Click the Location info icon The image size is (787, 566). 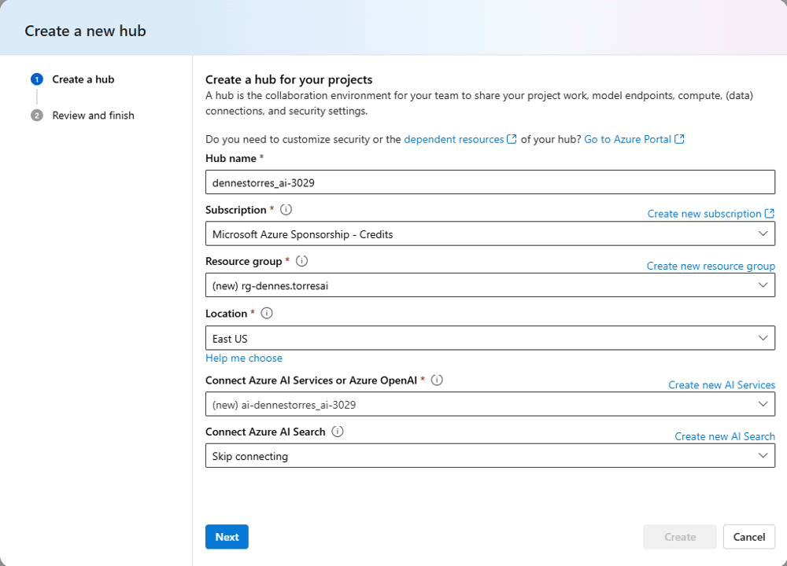click(x=267, y=314)
